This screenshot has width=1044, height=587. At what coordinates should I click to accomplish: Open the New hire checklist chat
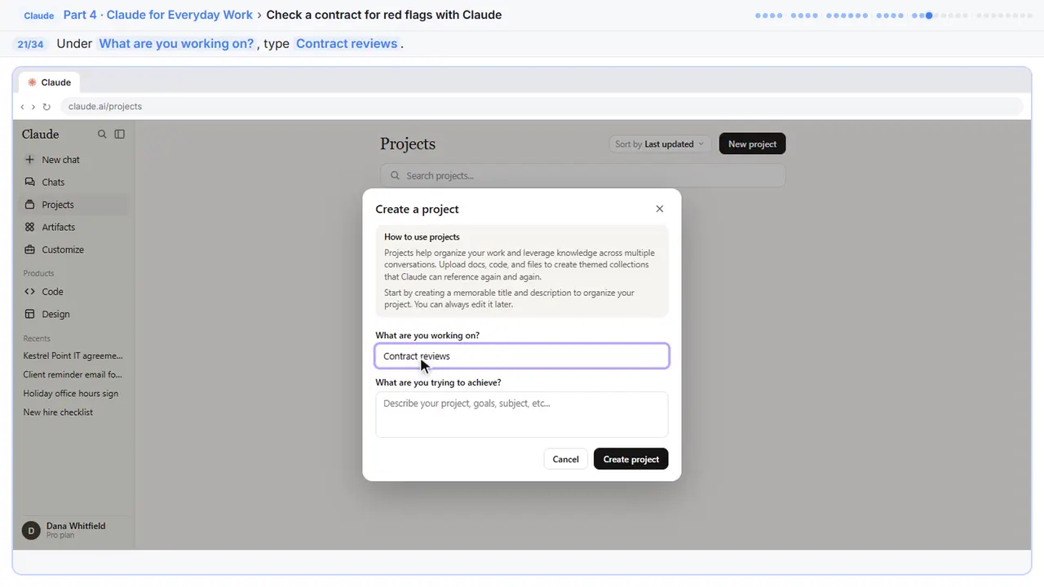pos(58,412)
